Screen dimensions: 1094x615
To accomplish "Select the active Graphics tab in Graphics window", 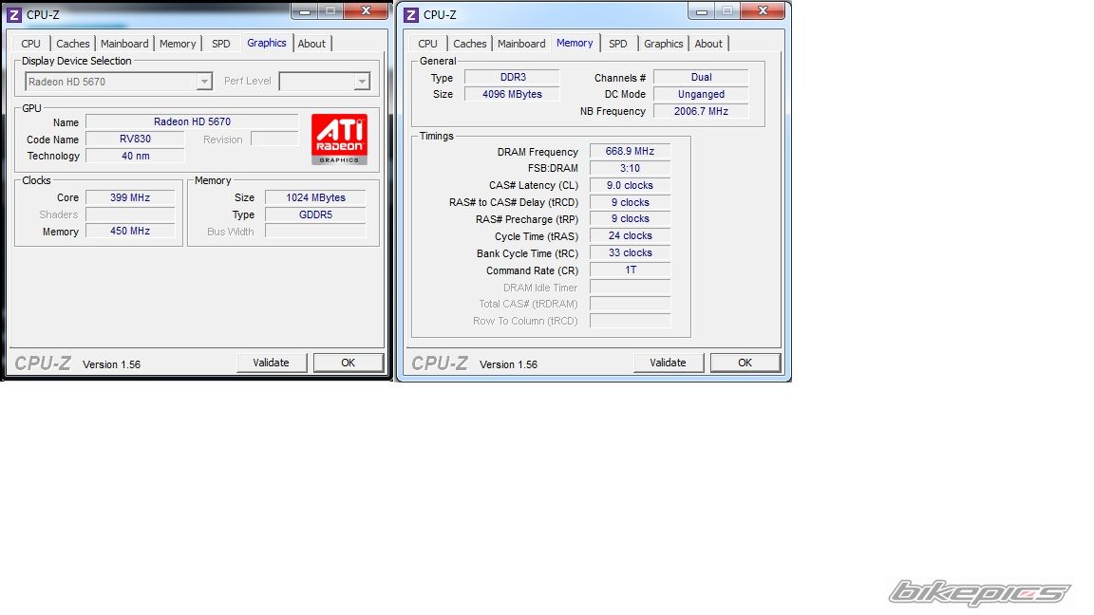I will (x=267, y=43).
